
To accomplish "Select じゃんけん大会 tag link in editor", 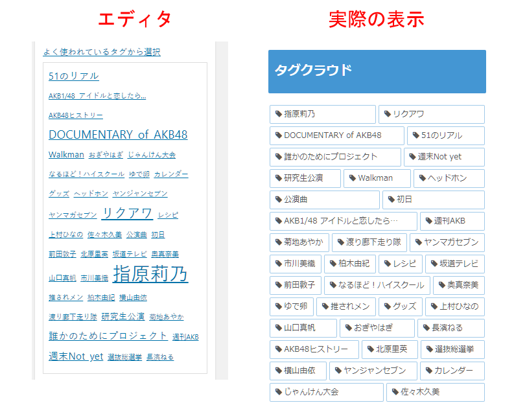I will [152, 155].
